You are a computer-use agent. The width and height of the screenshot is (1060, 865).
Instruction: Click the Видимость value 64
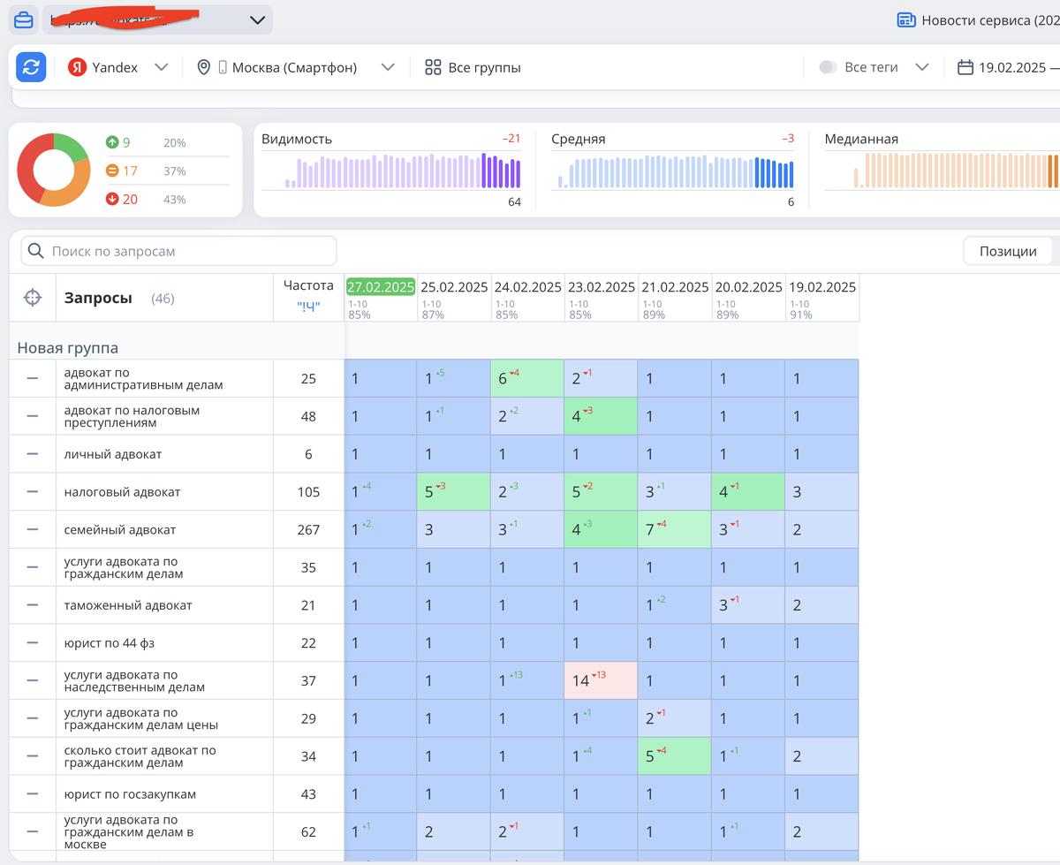[x=514, y=202]
